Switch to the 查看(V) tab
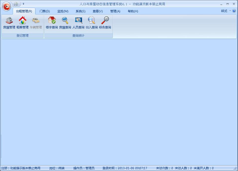Image resolution: width=238 pixels, height=171 pixels. pos(98,11)
